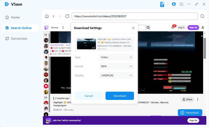
Task: Click Browse in Twitch navigation
Action: [x=55, y=28]
